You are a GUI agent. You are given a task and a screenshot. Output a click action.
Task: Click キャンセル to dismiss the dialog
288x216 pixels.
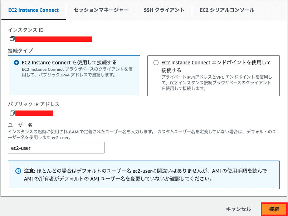239,209
